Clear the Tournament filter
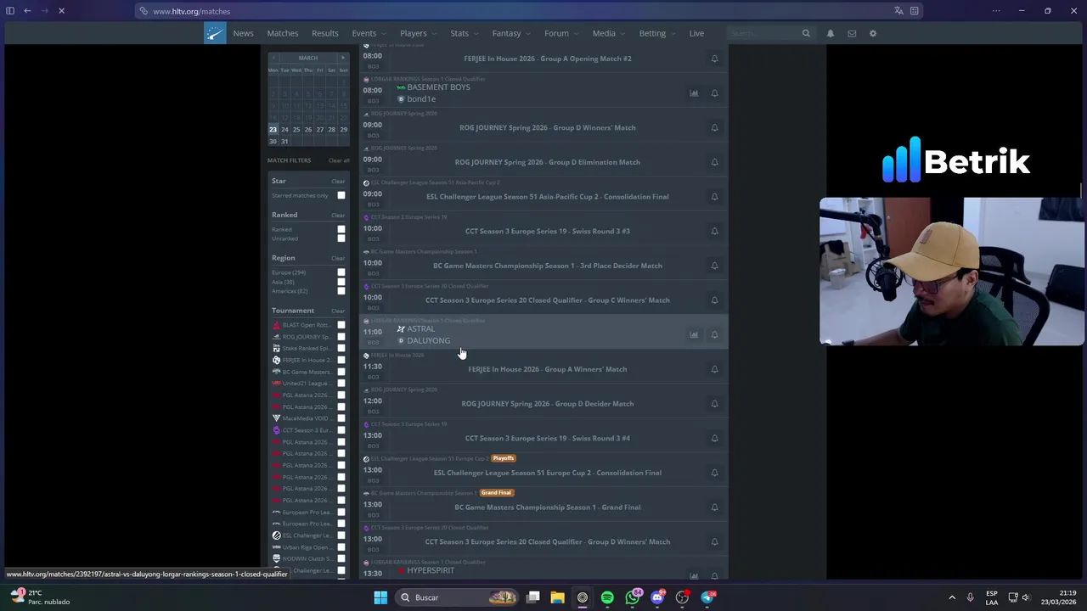 coord(338,311)
